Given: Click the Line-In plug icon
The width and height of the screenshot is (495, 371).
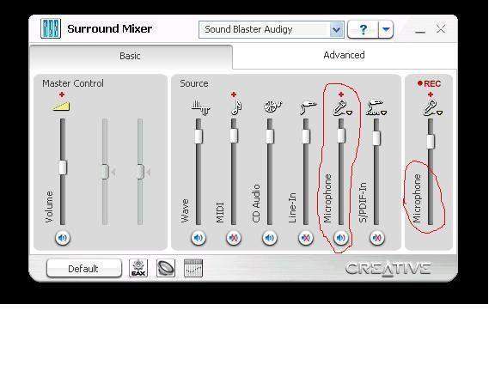Looking at the screenshot, I should pyautogui.click(x=308, y=107).
